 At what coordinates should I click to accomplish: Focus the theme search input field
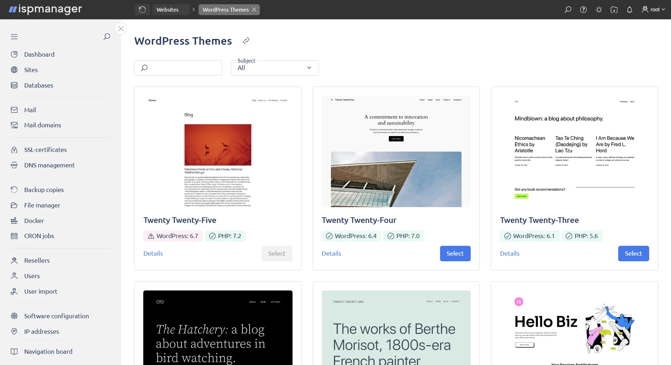[178, 68]
